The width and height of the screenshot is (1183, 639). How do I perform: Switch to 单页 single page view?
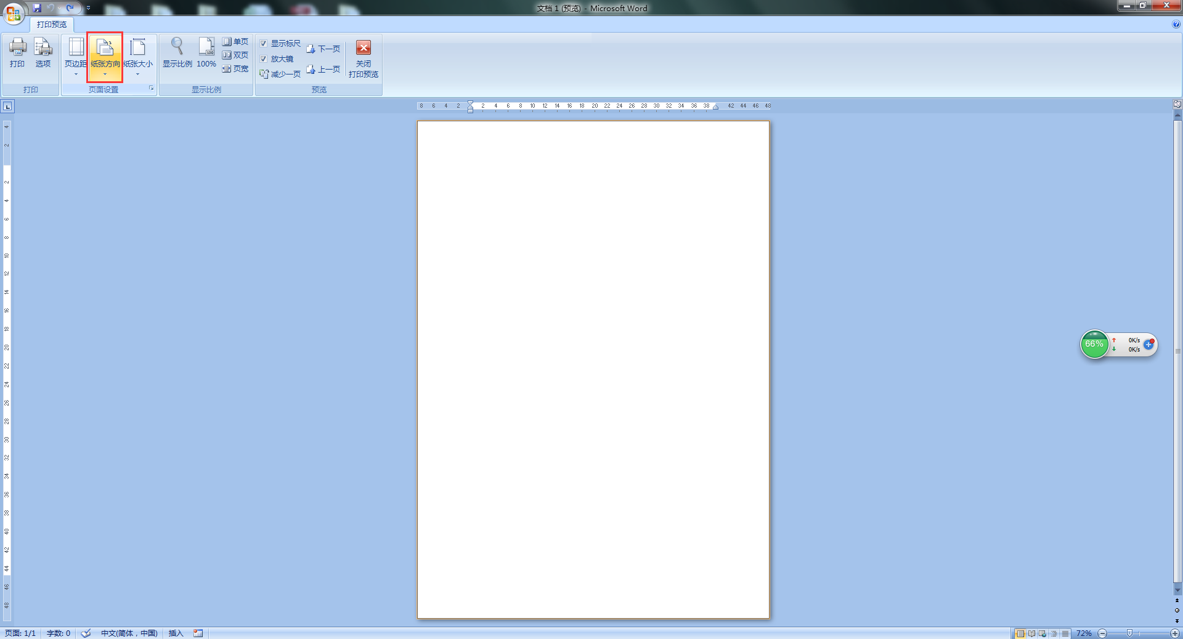(x=235, y=42)
